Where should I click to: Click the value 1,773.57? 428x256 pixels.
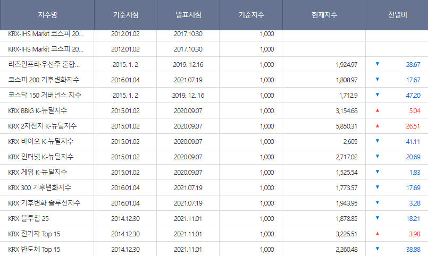point(347,188)
